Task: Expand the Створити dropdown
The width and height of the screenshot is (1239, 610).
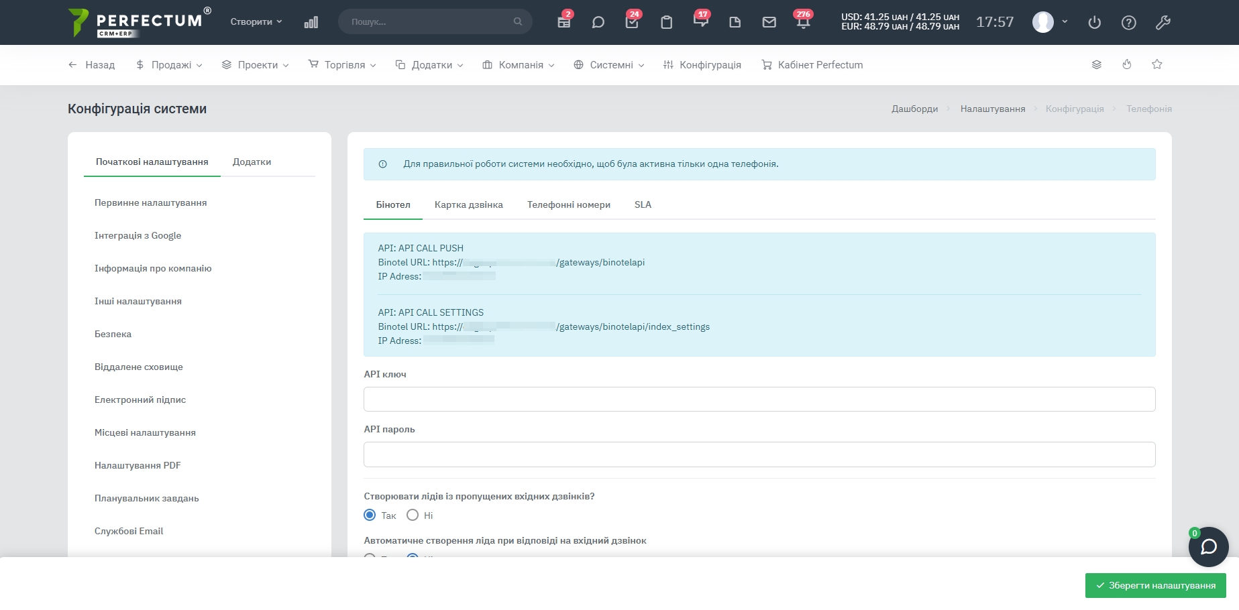Action: pos(256,21)
